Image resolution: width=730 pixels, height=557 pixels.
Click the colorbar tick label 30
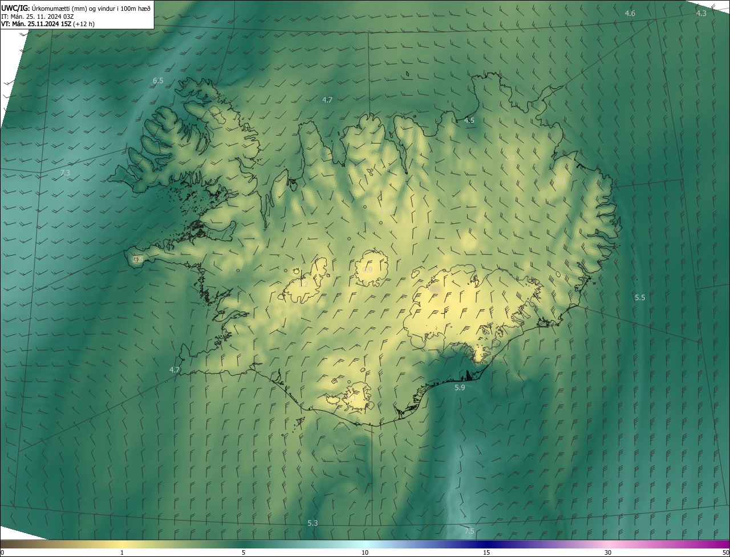[x=608, y=552]
